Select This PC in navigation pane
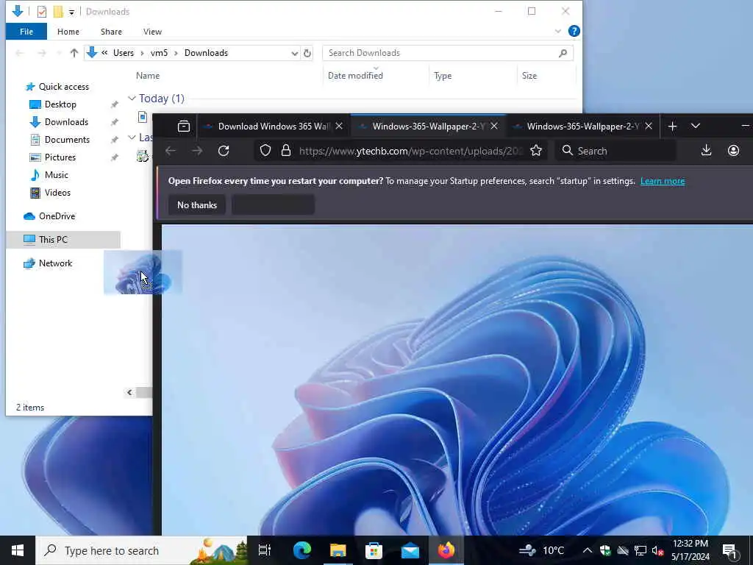This screenshot has width=753, height=565. (53, 240)
